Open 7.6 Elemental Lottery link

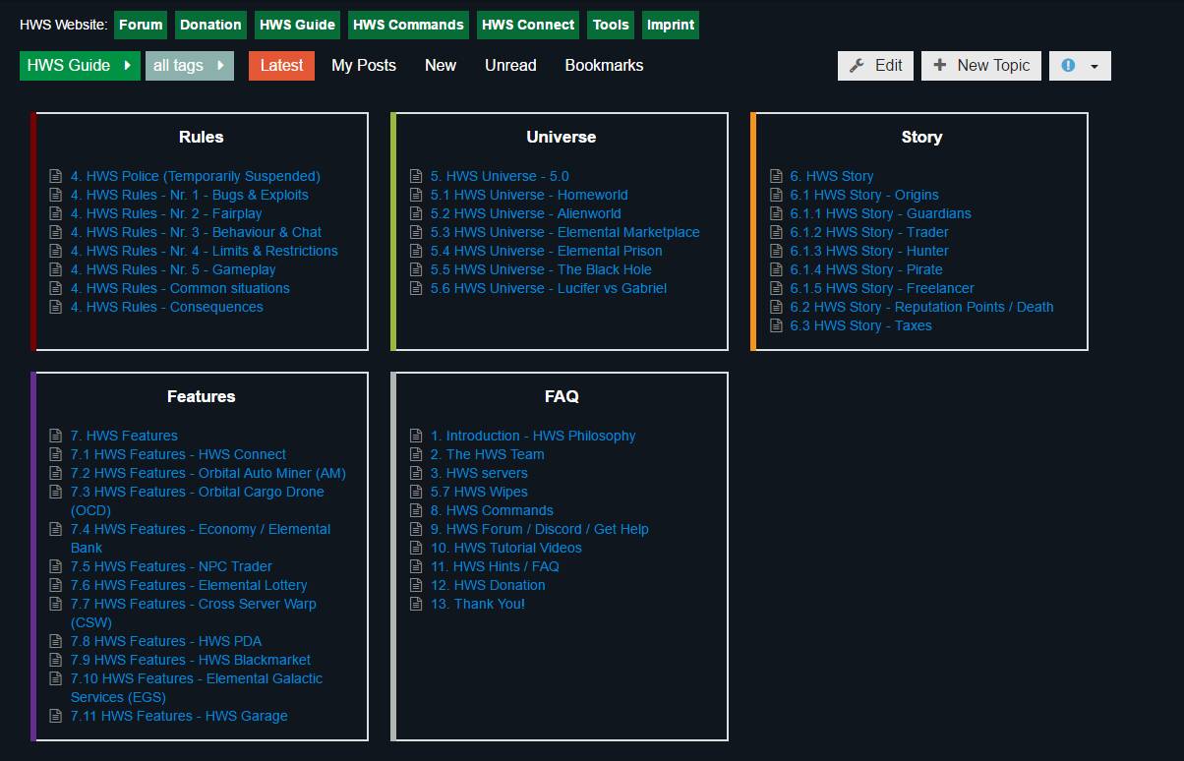click(x=189, y=585)
